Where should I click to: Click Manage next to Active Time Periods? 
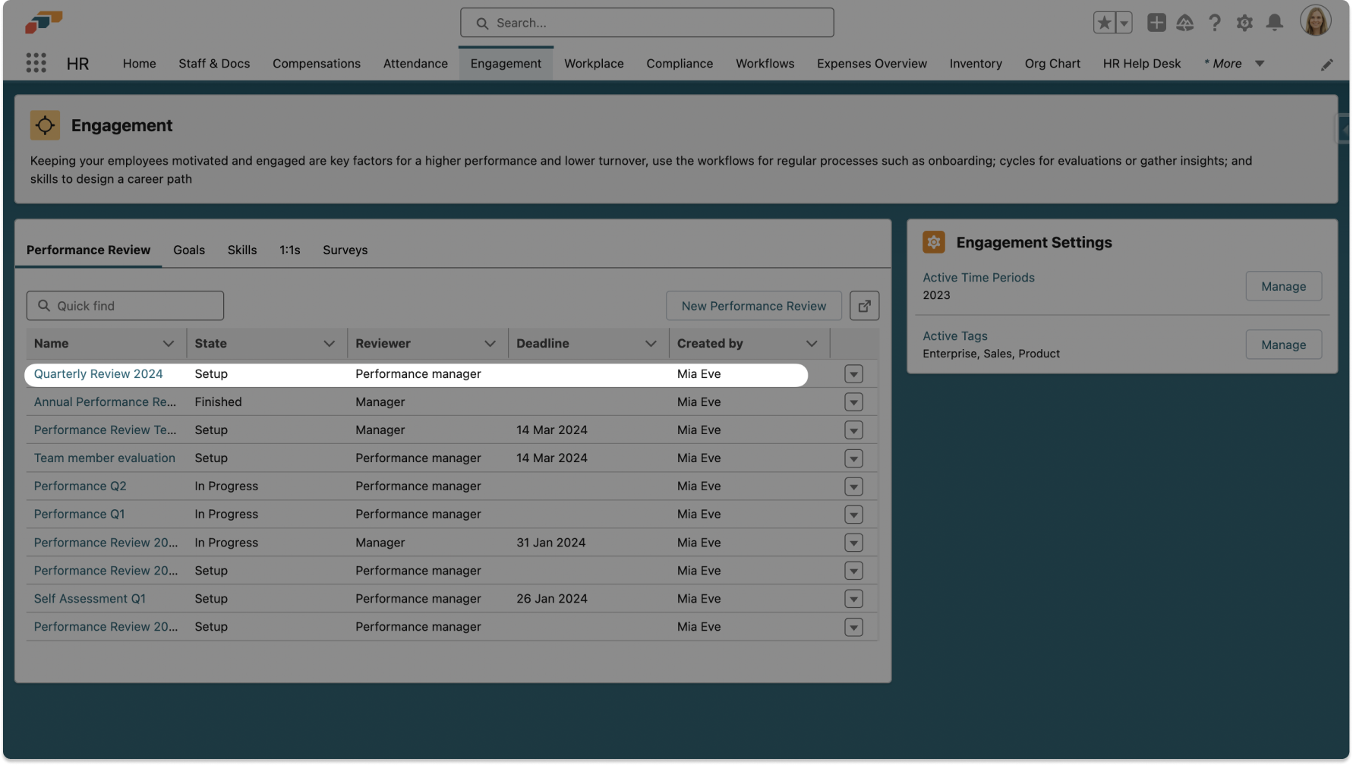click(1283, 286)
